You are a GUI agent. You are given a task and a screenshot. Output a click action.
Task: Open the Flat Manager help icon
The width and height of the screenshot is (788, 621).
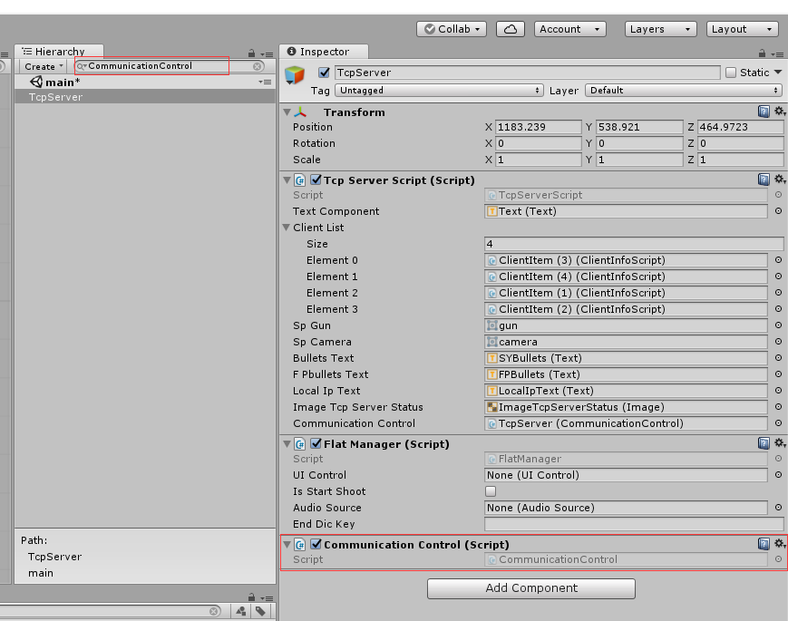pyautogui.click(x=764, y=443)
